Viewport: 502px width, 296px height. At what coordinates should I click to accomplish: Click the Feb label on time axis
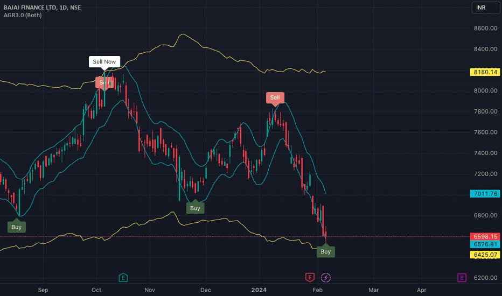317,290
